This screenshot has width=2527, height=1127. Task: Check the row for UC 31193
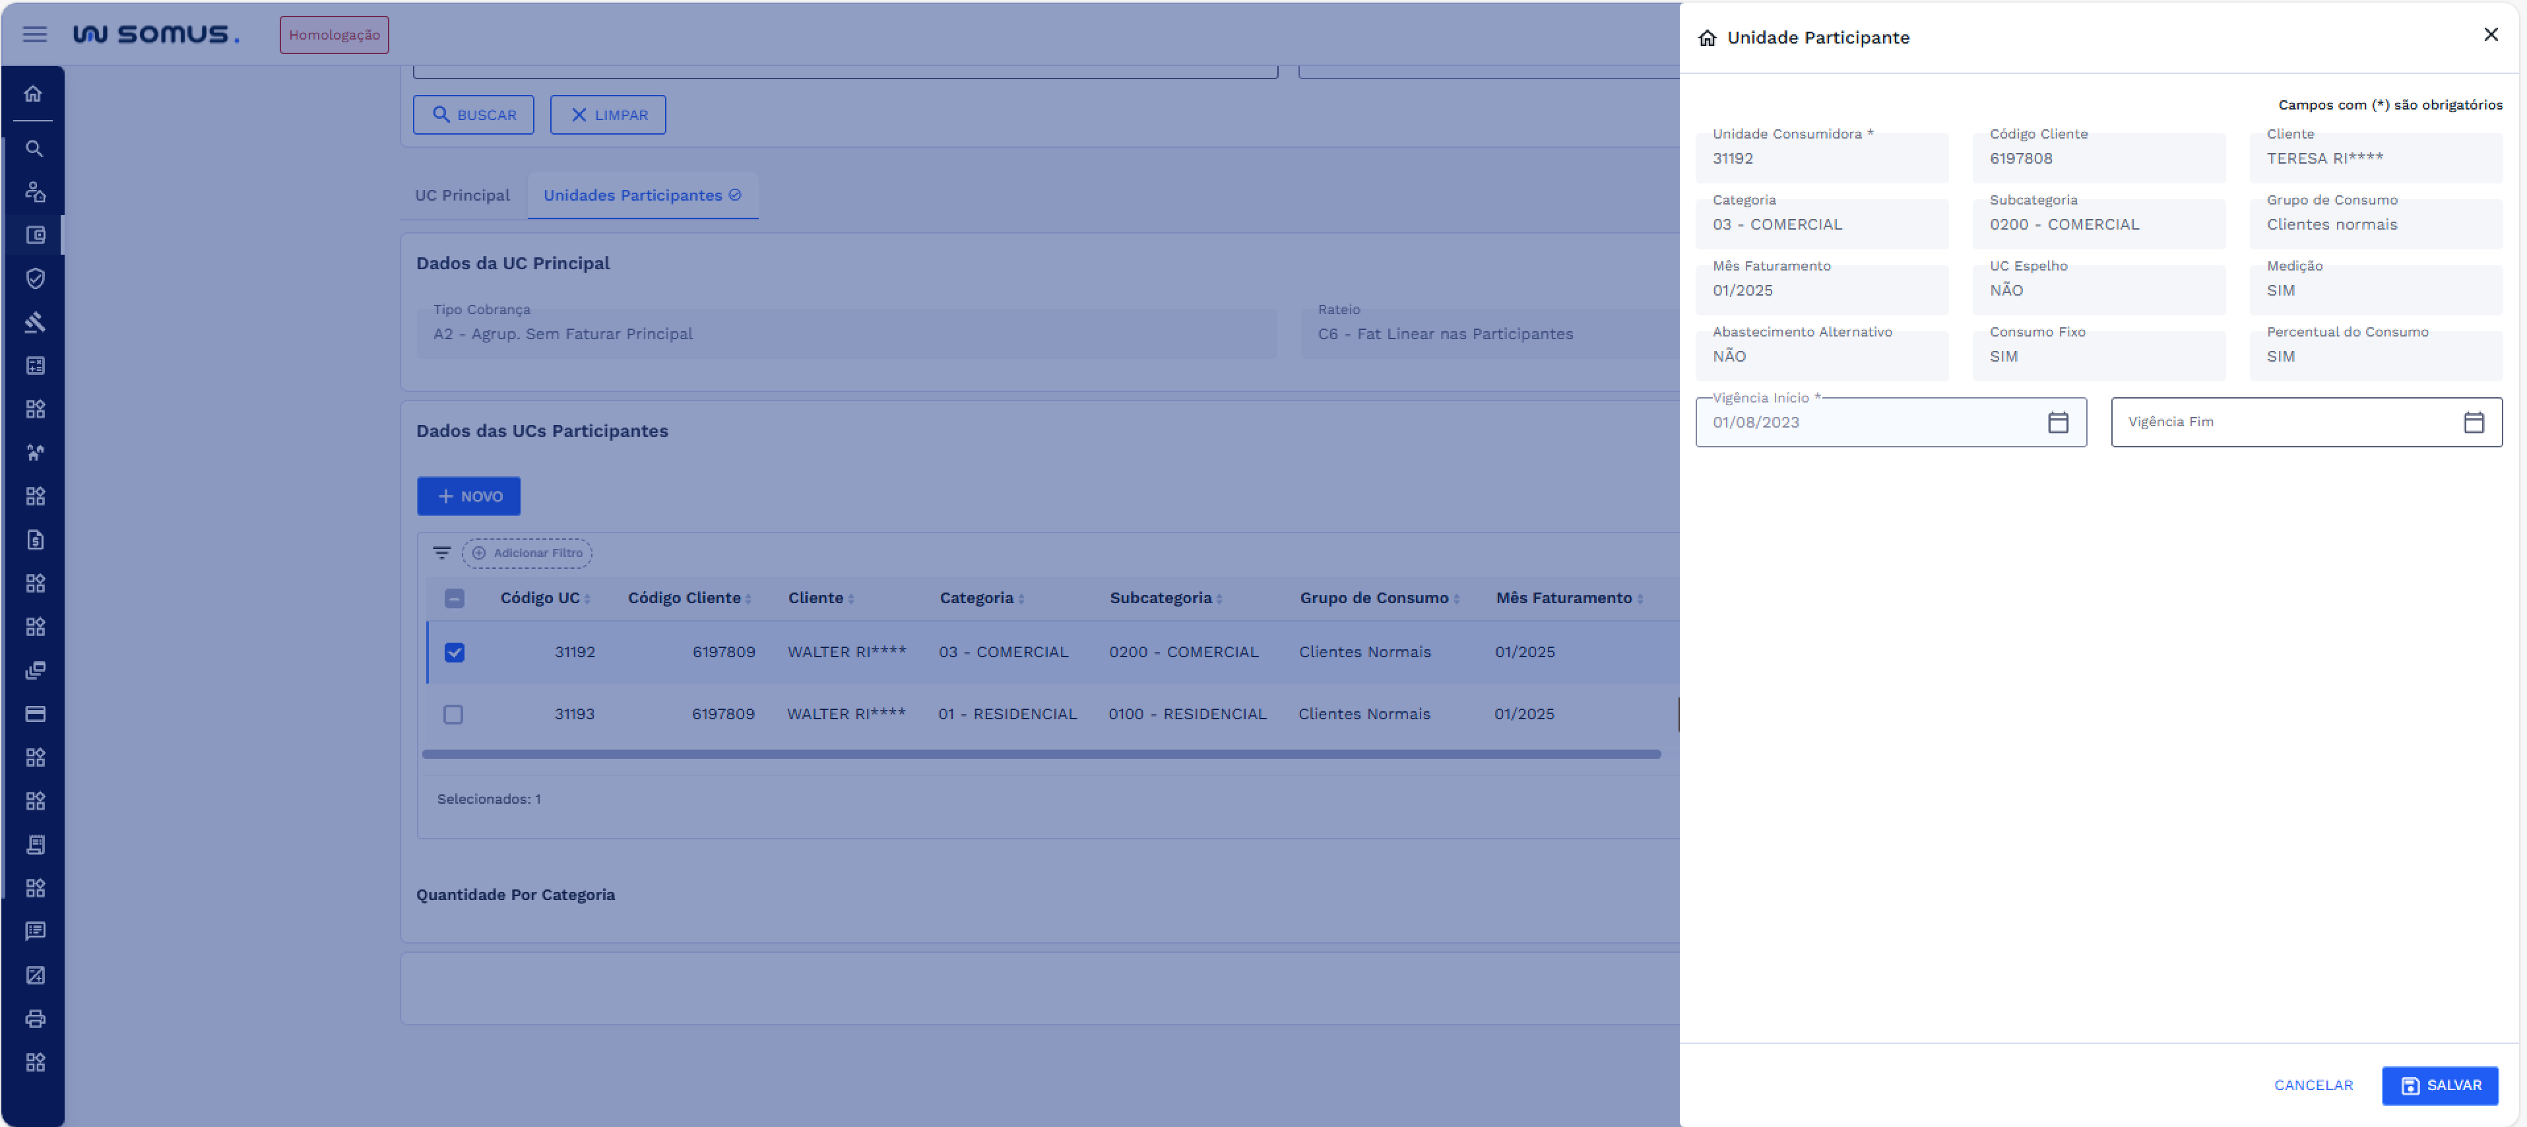click(453, 714)
